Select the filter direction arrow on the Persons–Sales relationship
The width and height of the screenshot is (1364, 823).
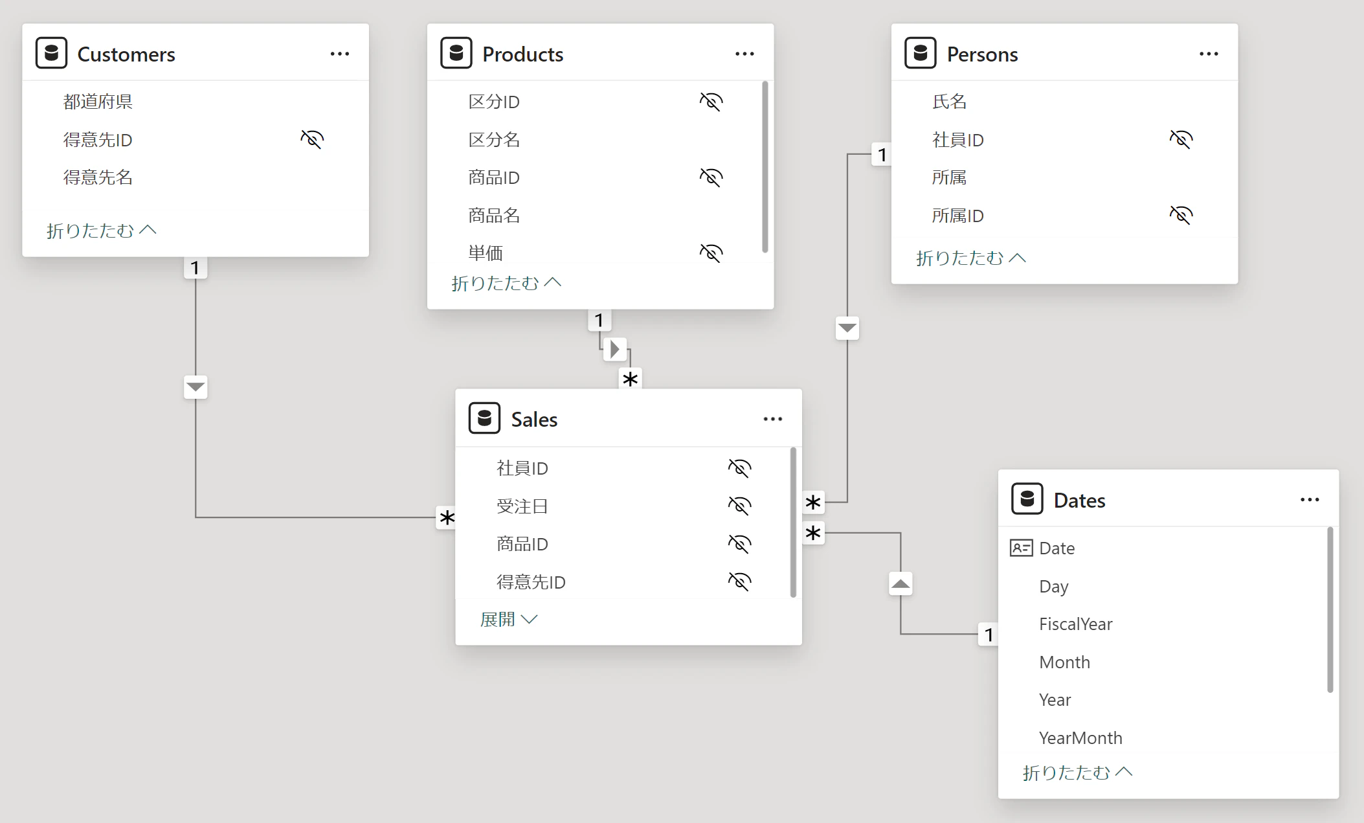(847, 328)
